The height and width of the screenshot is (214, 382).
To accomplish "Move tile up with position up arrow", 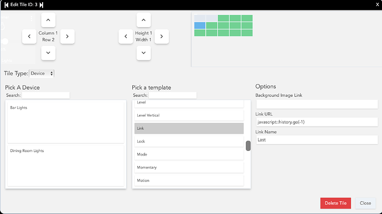I will click(x=48, y=20).
